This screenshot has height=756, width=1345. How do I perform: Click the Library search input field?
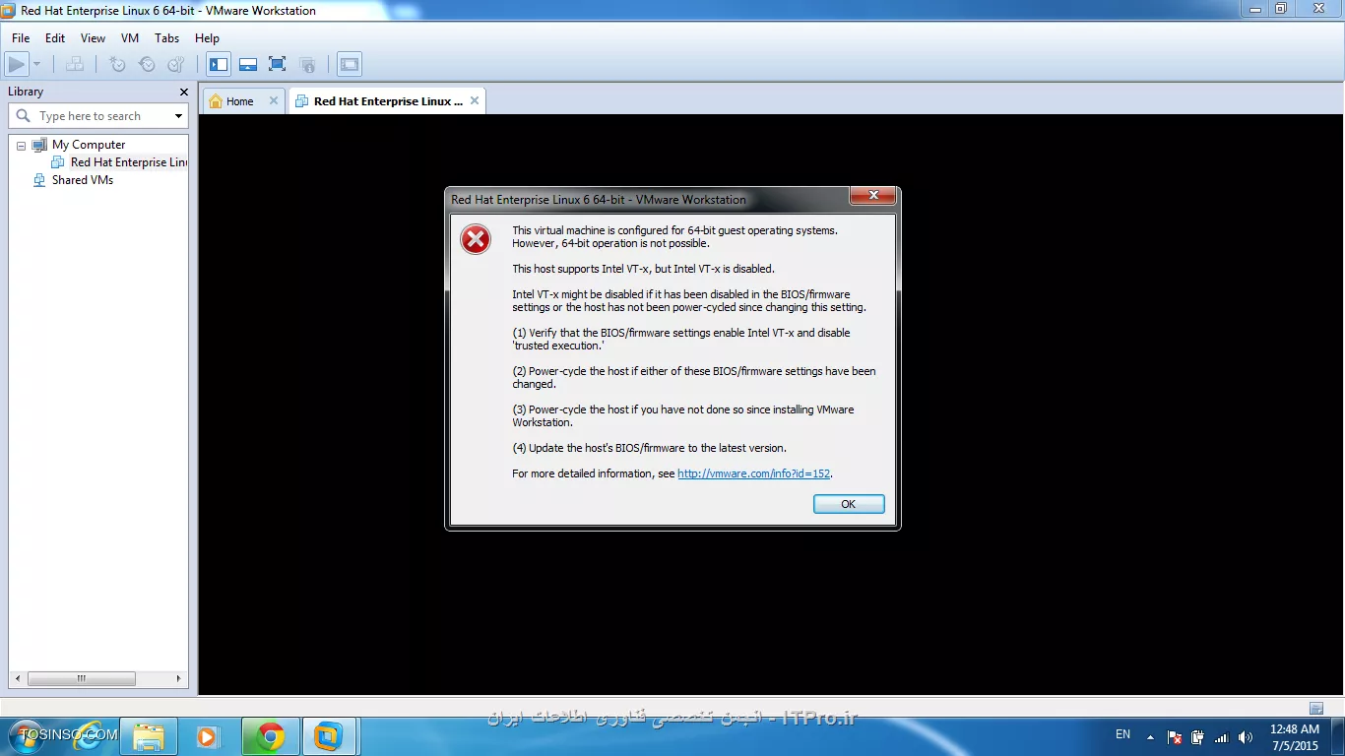click(98, 116)
